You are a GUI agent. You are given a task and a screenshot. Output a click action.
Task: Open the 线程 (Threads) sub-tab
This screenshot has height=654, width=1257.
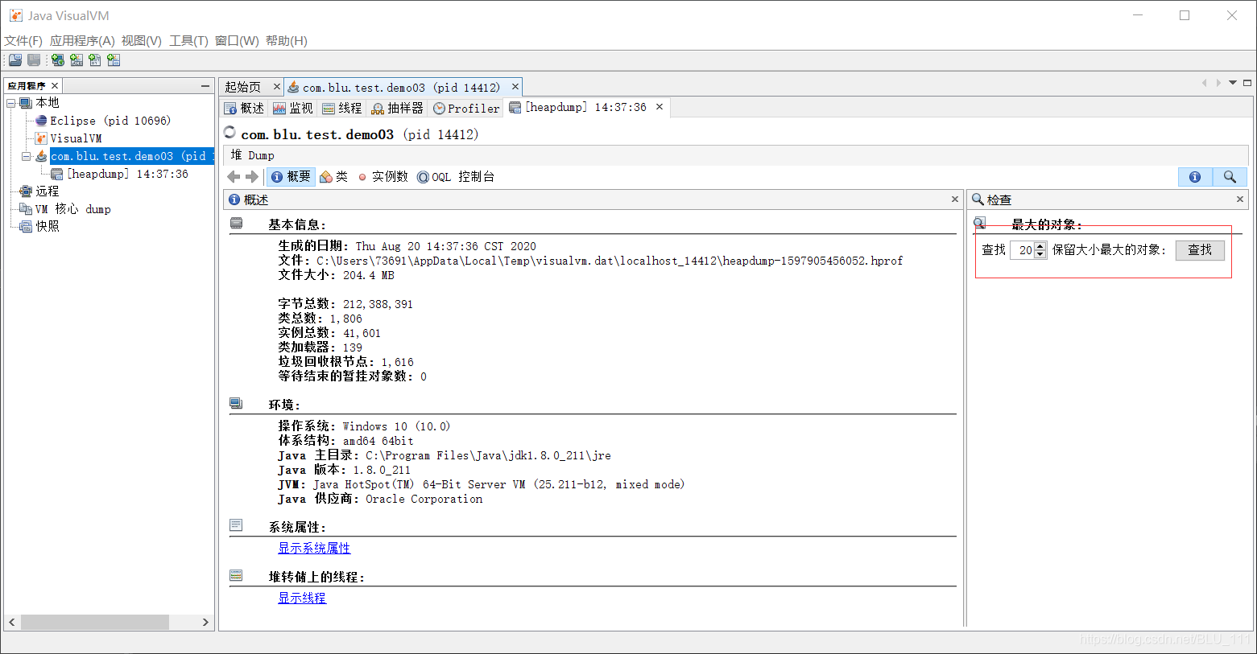point(342,109)
